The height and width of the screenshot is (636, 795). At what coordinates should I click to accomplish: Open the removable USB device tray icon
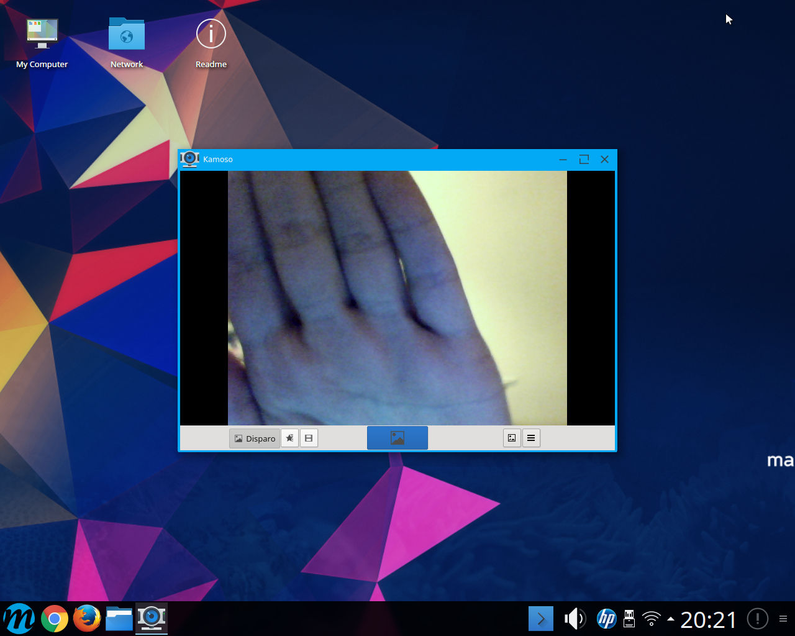coord(629,619)
